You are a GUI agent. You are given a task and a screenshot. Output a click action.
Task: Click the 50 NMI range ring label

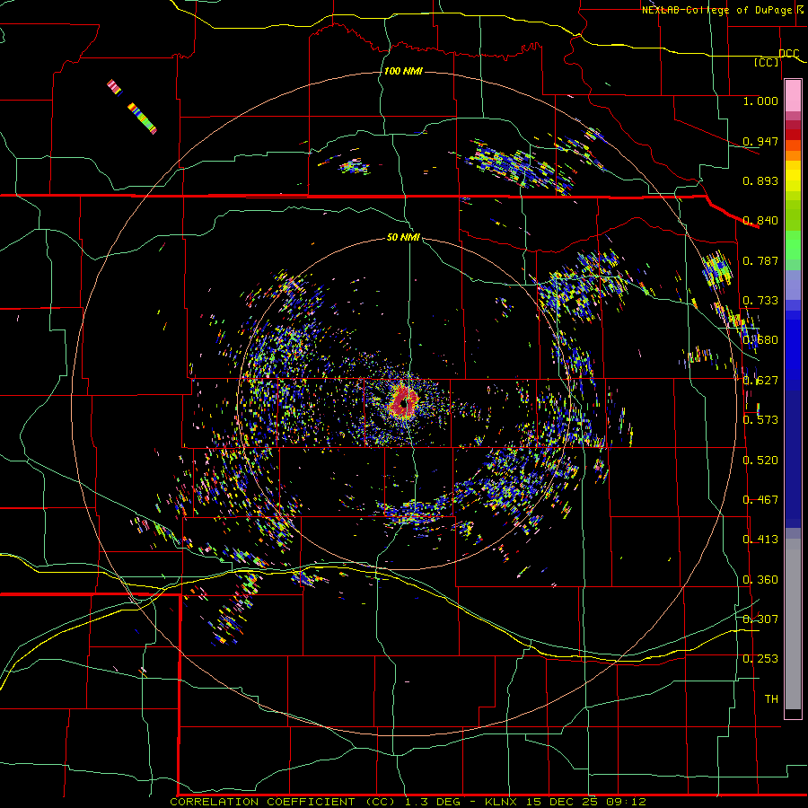(x=403, y=237)
